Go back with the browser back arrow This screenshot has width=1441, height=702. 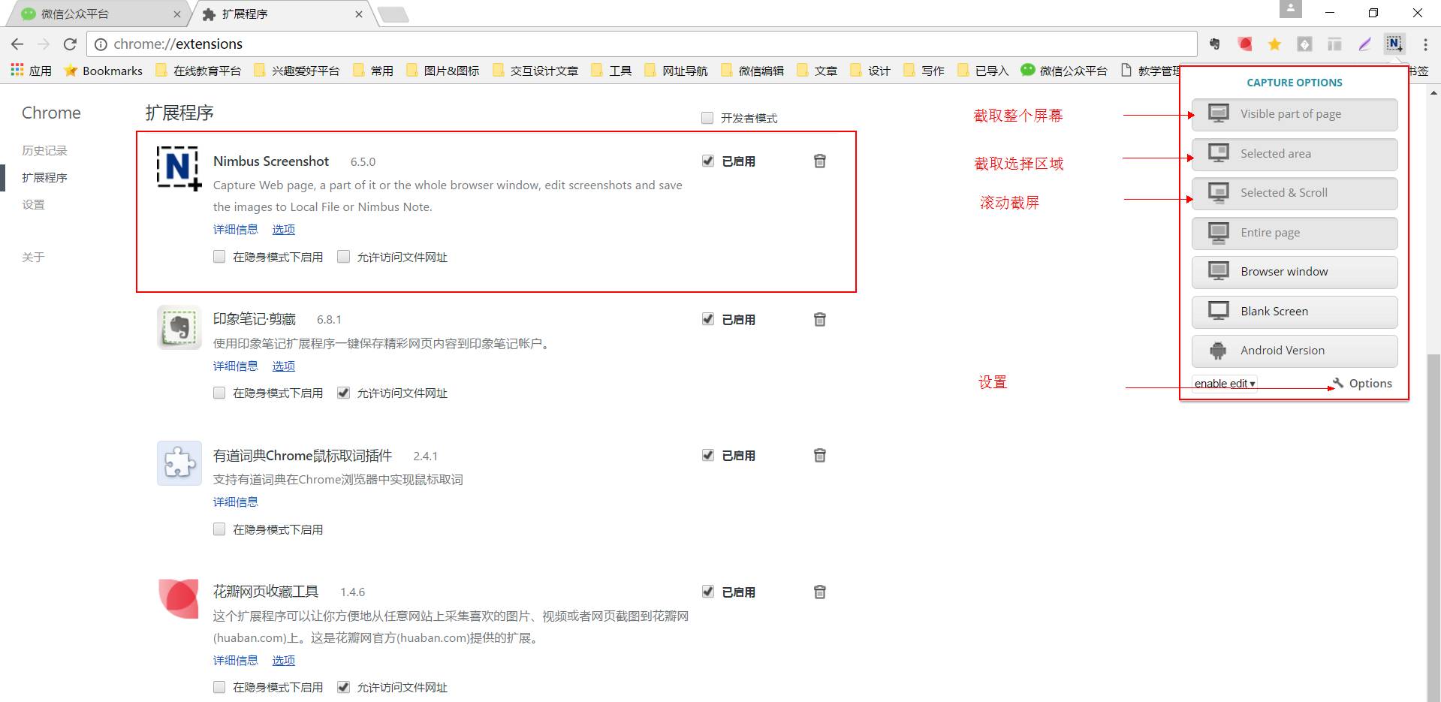coord(18,44)
